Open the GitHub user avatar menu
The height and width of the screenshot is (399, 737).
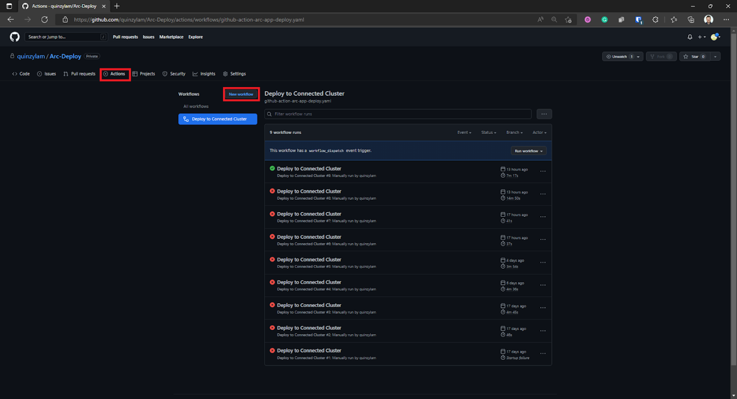[x=715, y=37]
